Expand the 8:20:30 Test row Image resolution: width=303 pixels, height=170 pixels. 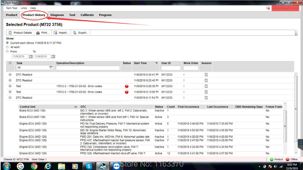click(10, 86)
